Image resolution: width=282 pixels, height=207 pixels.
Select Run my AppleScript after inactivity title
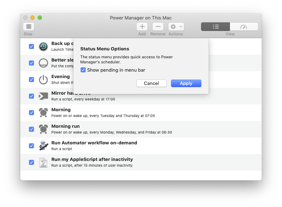tap(92, 159)
